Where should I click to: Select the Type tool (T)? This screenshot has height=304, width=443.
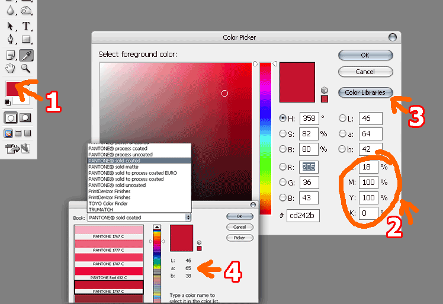coord(26,26)
